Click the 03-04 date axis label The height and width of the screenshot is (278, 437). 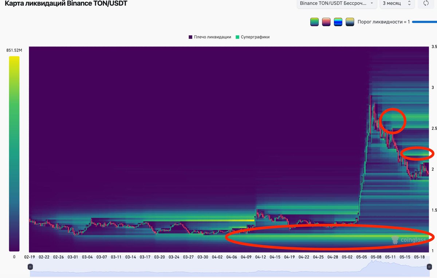click(x=87, y=257)
